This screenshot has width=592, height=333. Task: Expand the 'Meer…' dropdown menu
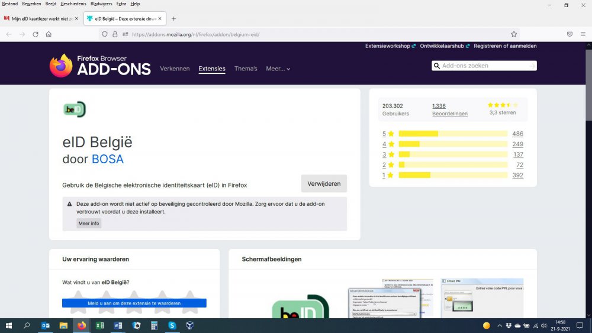278,69
